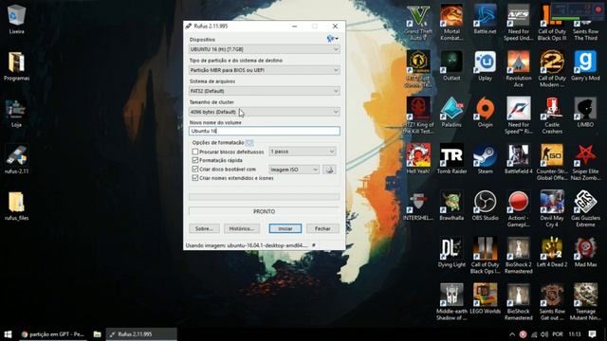Open the OBS Studio shortcut
607x341 pixels.
tap(485, 206)
